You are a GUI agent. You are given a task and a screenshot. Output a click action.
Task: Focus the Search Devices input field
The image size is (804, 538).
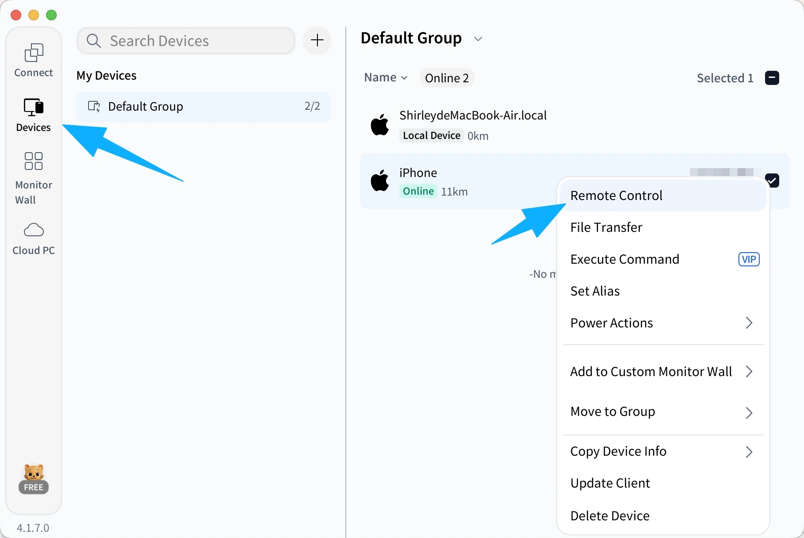[x=186, y=41]
